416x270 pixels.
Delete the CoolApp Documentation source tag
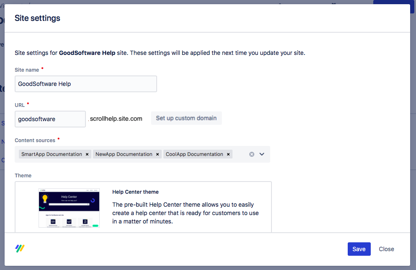[x=228, y=154]
